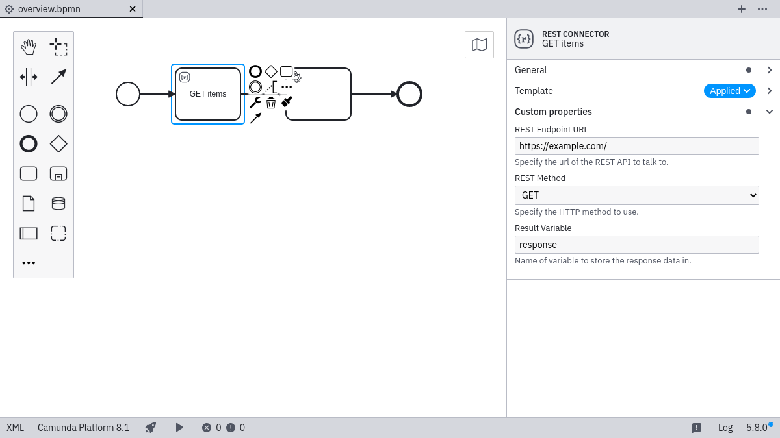Deploy the diagram with the rocket icon
Viewport: 780px width, 438px height.
coord(150,428)
